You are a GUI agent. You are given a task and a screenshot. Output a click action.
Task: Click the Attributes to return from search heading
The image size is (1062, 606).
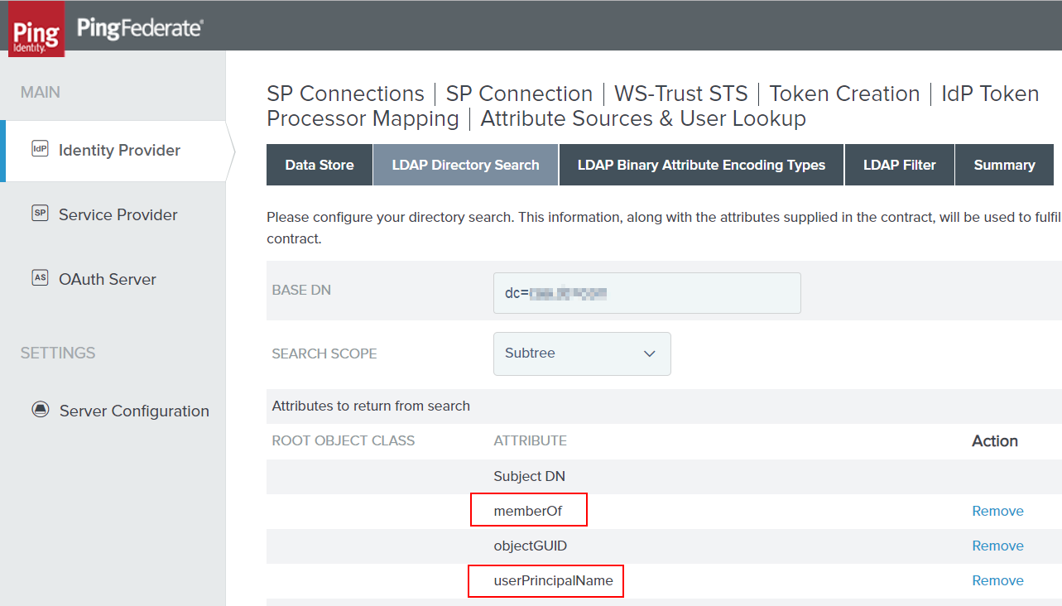371,406
